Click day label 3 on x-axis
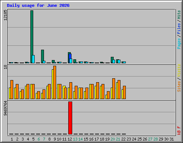The height and width of the screenshot is (143, 183). tap(23, 139)
